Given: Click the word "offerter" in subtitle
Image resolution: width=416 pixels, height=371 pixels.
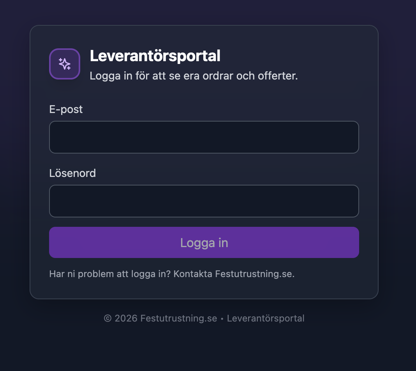Looking at the screenshot, I should (278, 76).
